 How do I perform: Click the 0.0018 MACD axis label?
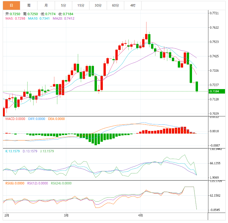(x=214, y=131)
